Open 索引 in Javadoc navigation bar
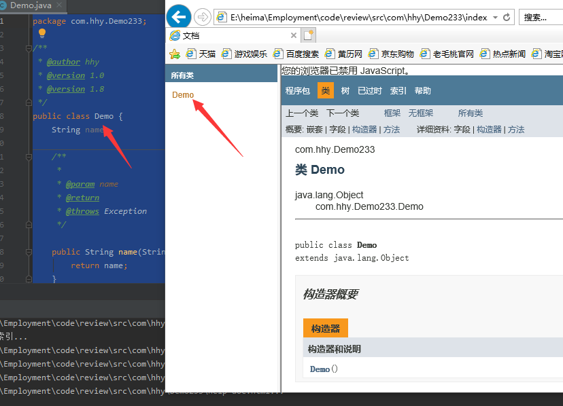The image size is (563, 406). coord(398,91)
